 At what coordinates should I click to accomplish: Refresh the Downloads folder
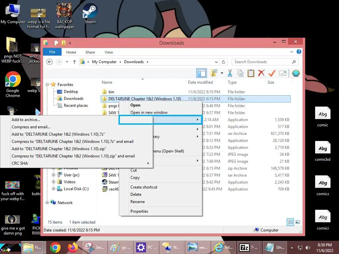coord(223,62)
